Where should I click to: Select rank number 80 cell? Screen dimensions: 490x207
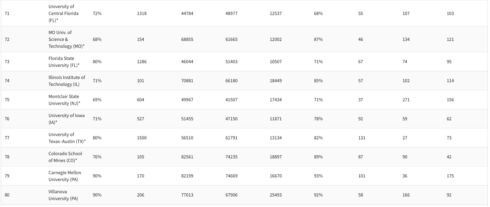point(7,195)
